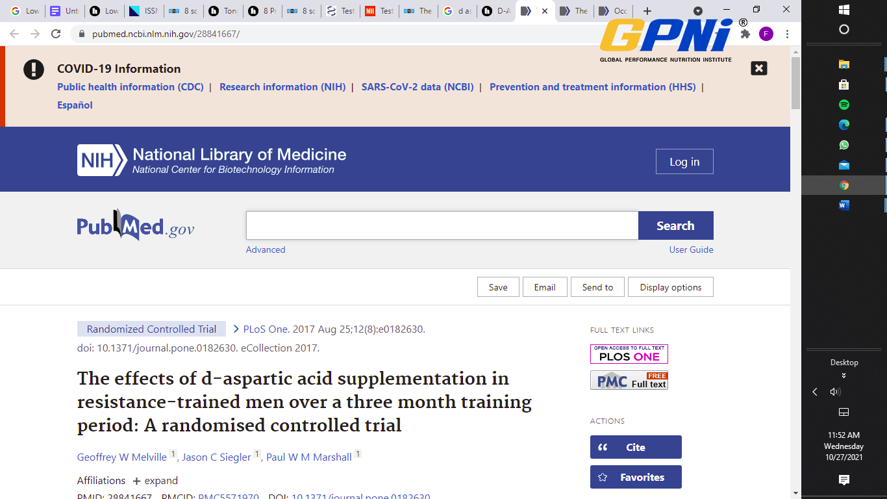Open Microsoft Word from the taskbar
The image size is (887, 499).
coord(843,205)
